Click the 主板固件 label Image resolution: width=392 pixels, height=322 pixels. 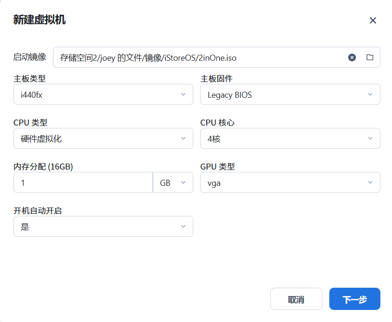216,79
